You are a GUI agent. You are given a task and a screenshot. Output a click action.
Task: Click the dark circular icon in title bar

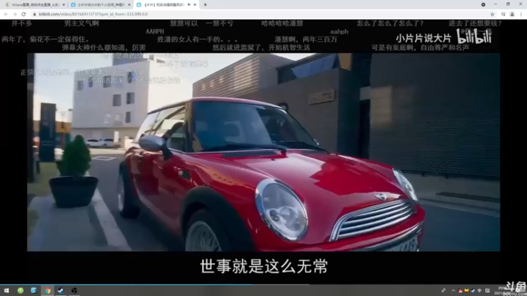[483, 5]
